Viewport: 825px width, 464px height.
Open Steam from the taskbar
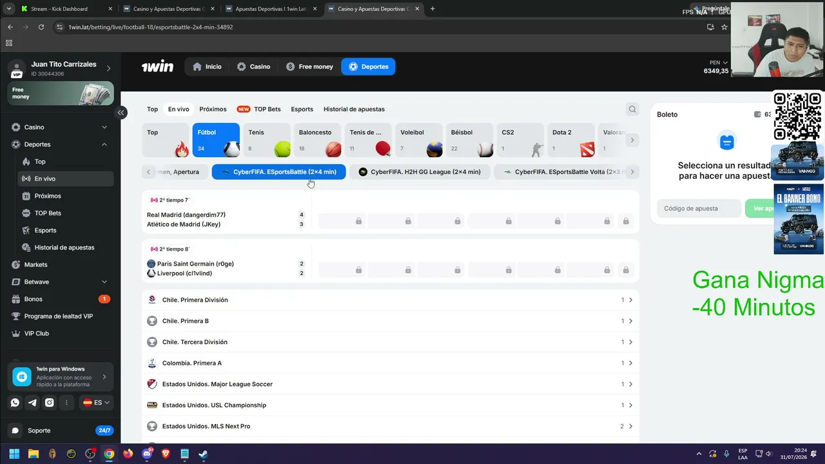pos(203,454)
